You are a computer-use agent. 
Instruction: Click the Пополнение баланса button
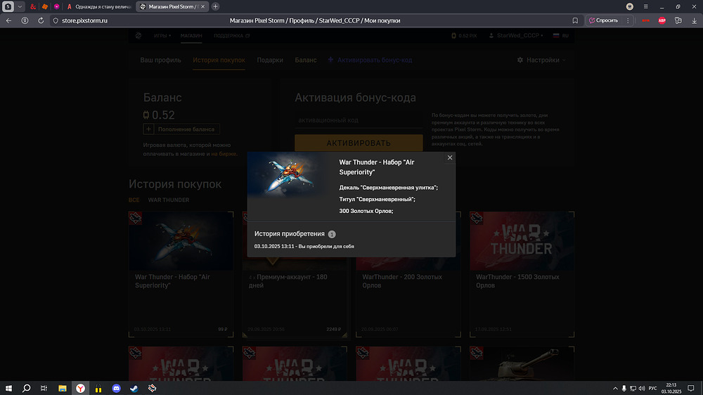[x=181, y=129]
